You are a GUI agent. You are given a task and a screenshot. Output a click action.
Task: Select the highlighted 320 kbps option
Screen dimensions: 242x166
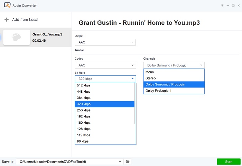pyautogui.click(x=105, y=104)
